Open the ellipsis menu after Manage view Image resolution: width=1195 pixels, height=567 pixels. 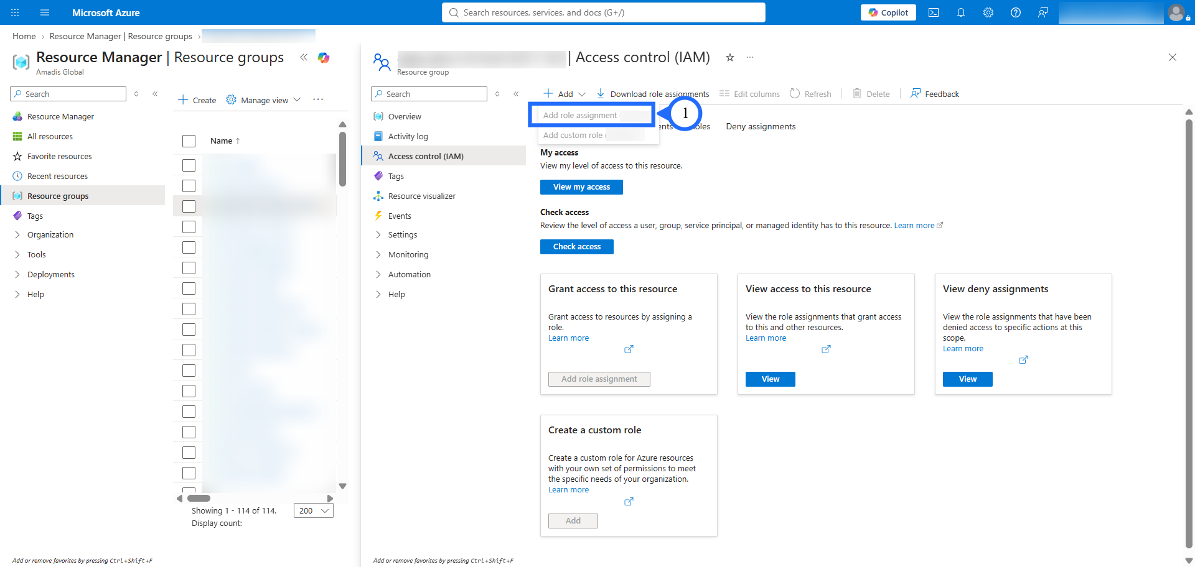pyautogui.click(x=318, y=99)
